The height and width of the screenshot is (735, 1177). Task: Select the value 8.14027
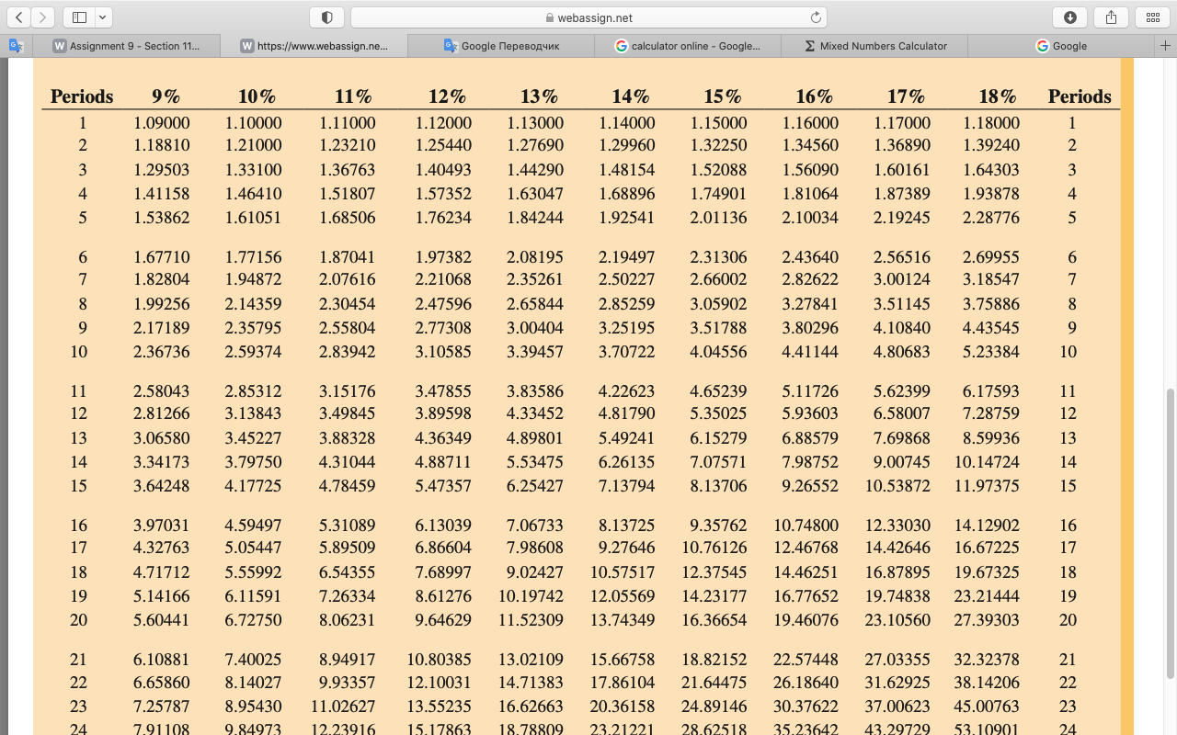point(254,683)
